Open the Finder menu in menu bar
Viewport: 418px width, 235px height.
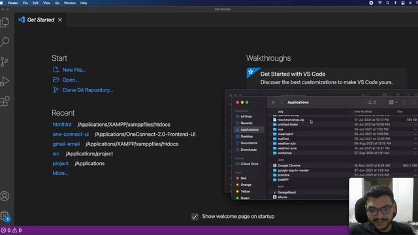(x=13, y=3)
